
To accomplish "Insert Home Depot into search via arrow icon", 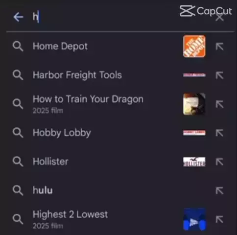I will [219, 47].
